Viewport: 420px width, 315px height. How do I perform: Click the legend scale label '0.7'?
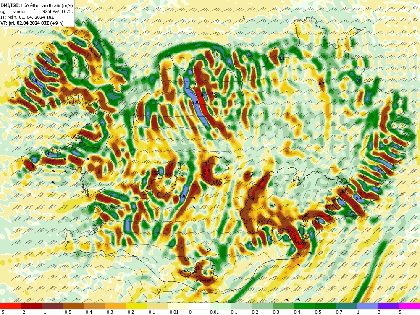(x=339, y=312)
